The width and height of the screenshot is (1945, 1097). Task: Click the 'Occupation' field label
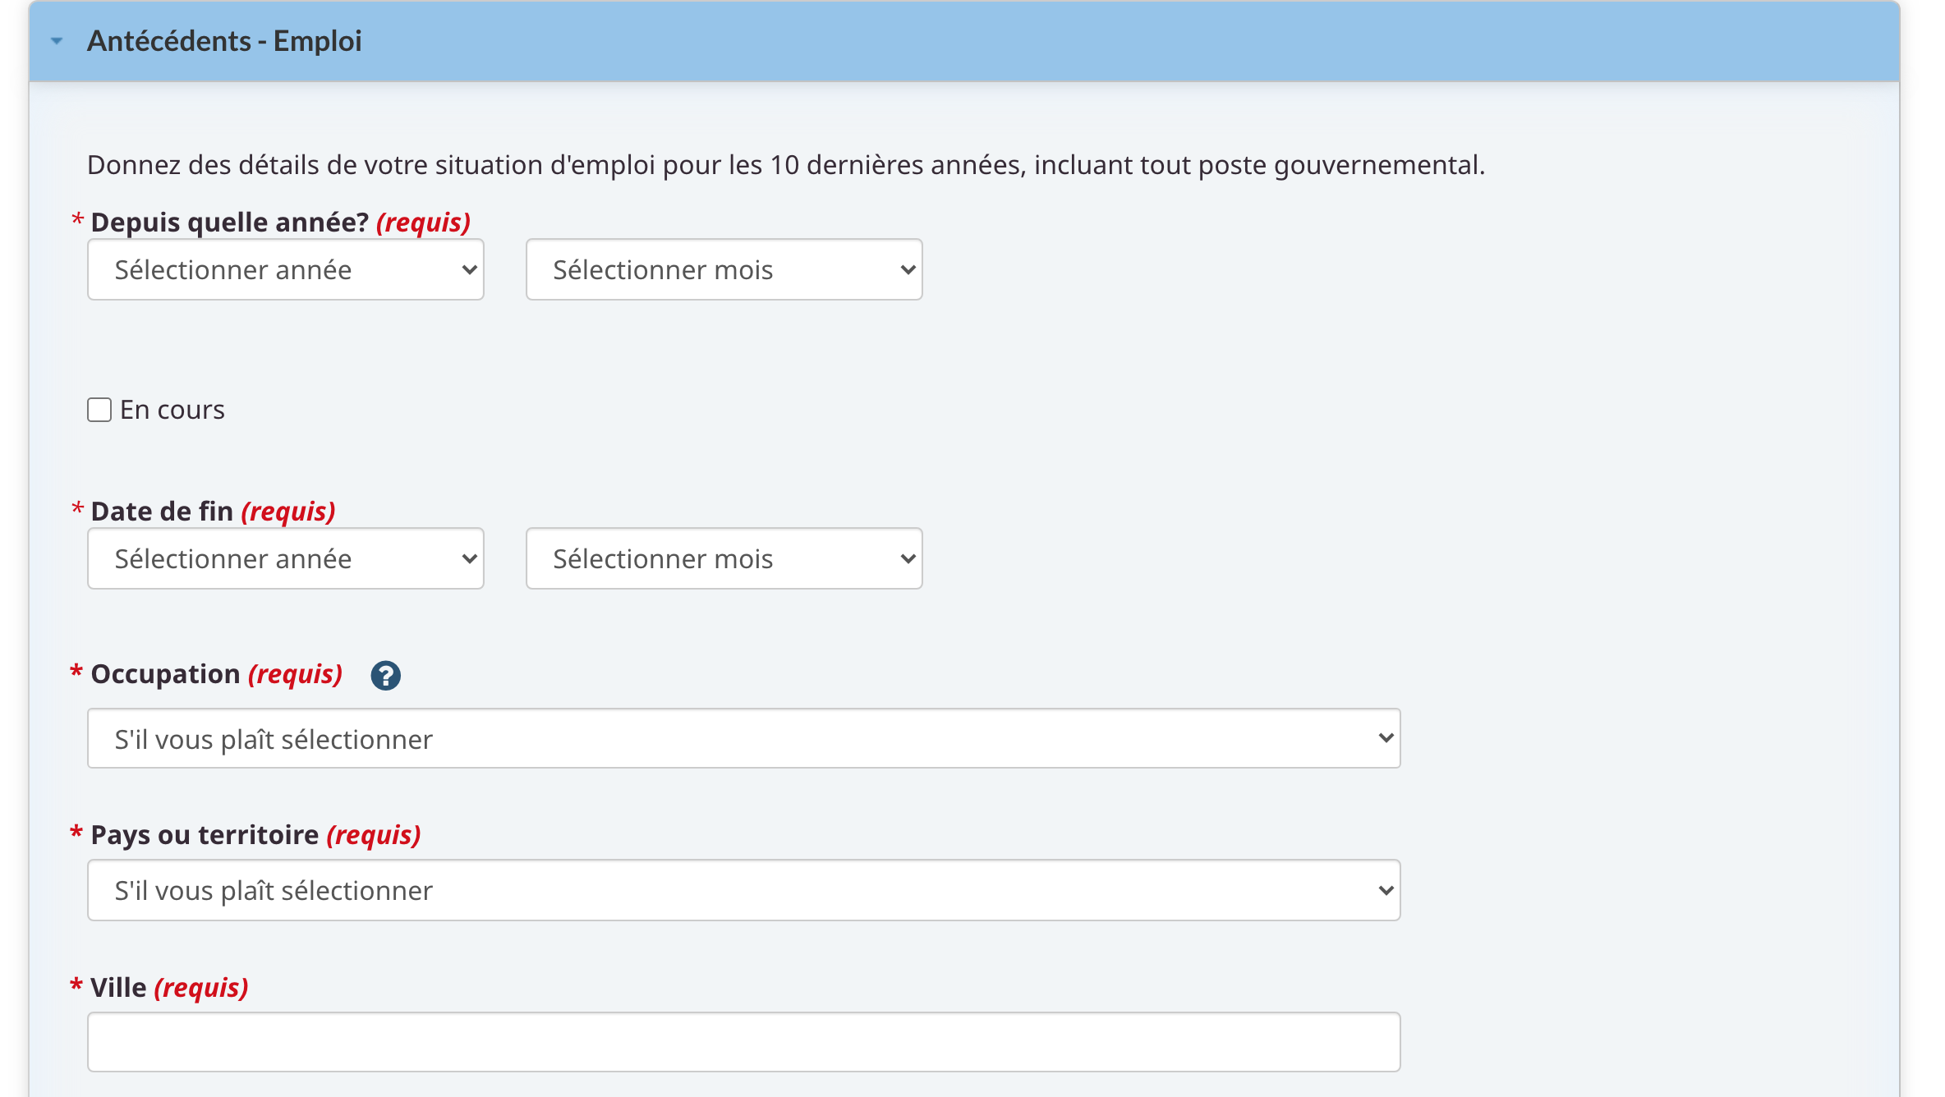tap(165, 674)
